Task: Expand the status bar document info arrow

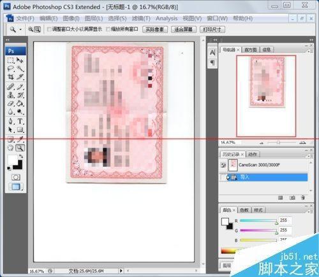Action: (x=121, y=271)
